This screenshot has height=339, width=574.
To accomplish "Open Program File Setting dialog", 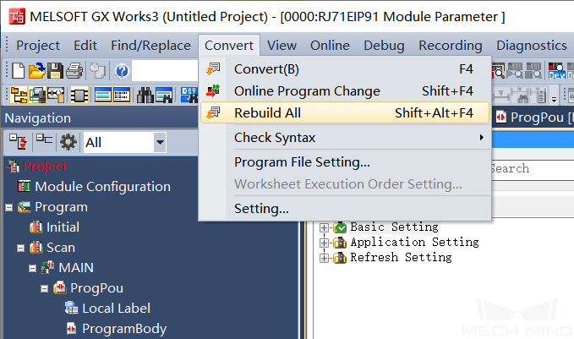I will [x=302, y=161].
